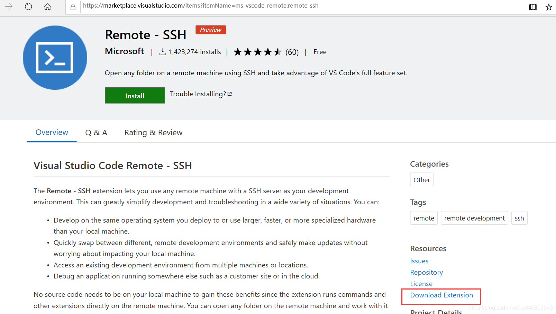Open reading view book icon
The image size is (556, 314).
[x=533, y=7]
